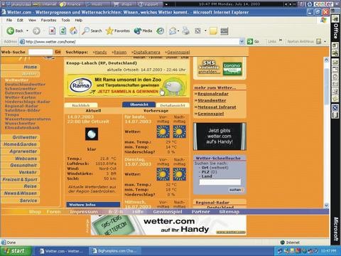The image size is (341, 256).
Task: Open the Back button history dropdown arrow
Action: coord(27,31)
